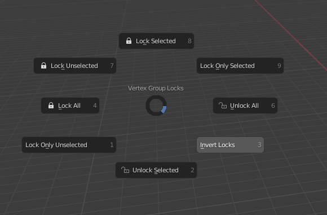This screenshot has height=215, width=327.
Task: Click open padlock icon beside Unlock All
Action: [x=223, y=106]
